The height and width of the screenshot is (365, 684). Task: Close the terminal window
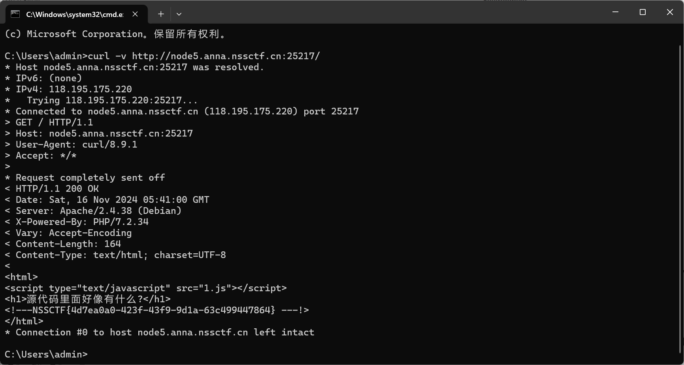coord(670,12)
